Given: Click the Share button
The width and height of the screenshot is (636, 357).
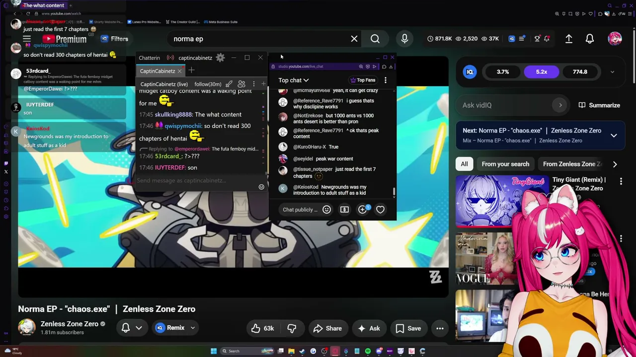Looking at the screenshot, I should pyautogui.click(x=327, y=328).
